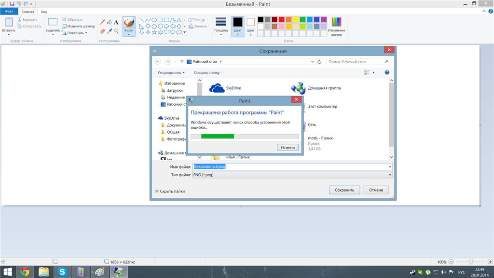Screen dimensions: 494x278
Task: Select the Text tool marked A
Action: coord(116,22)
